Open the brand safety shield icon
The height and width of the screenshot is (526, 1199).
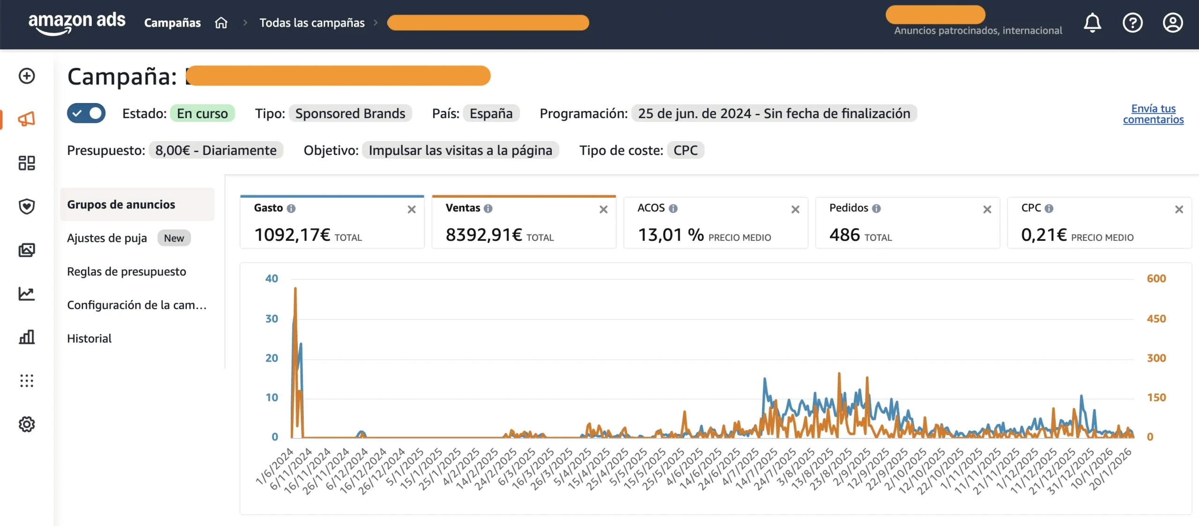pyautogui.click(x=27, y=206)
